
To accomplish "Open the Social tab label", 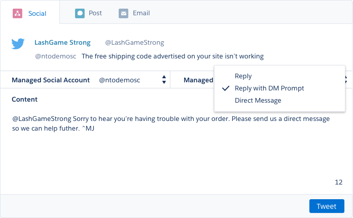I will click(37, 13).
